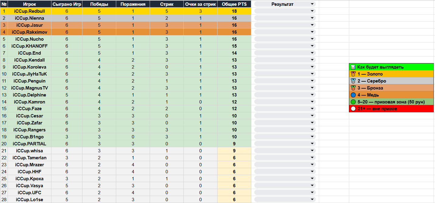
Task: Click the silver medal icon
Action: pyautogui.click(x=353, y=81)
